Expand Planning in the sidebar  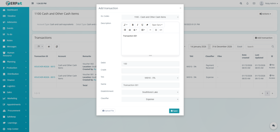(x=15, y=62)
